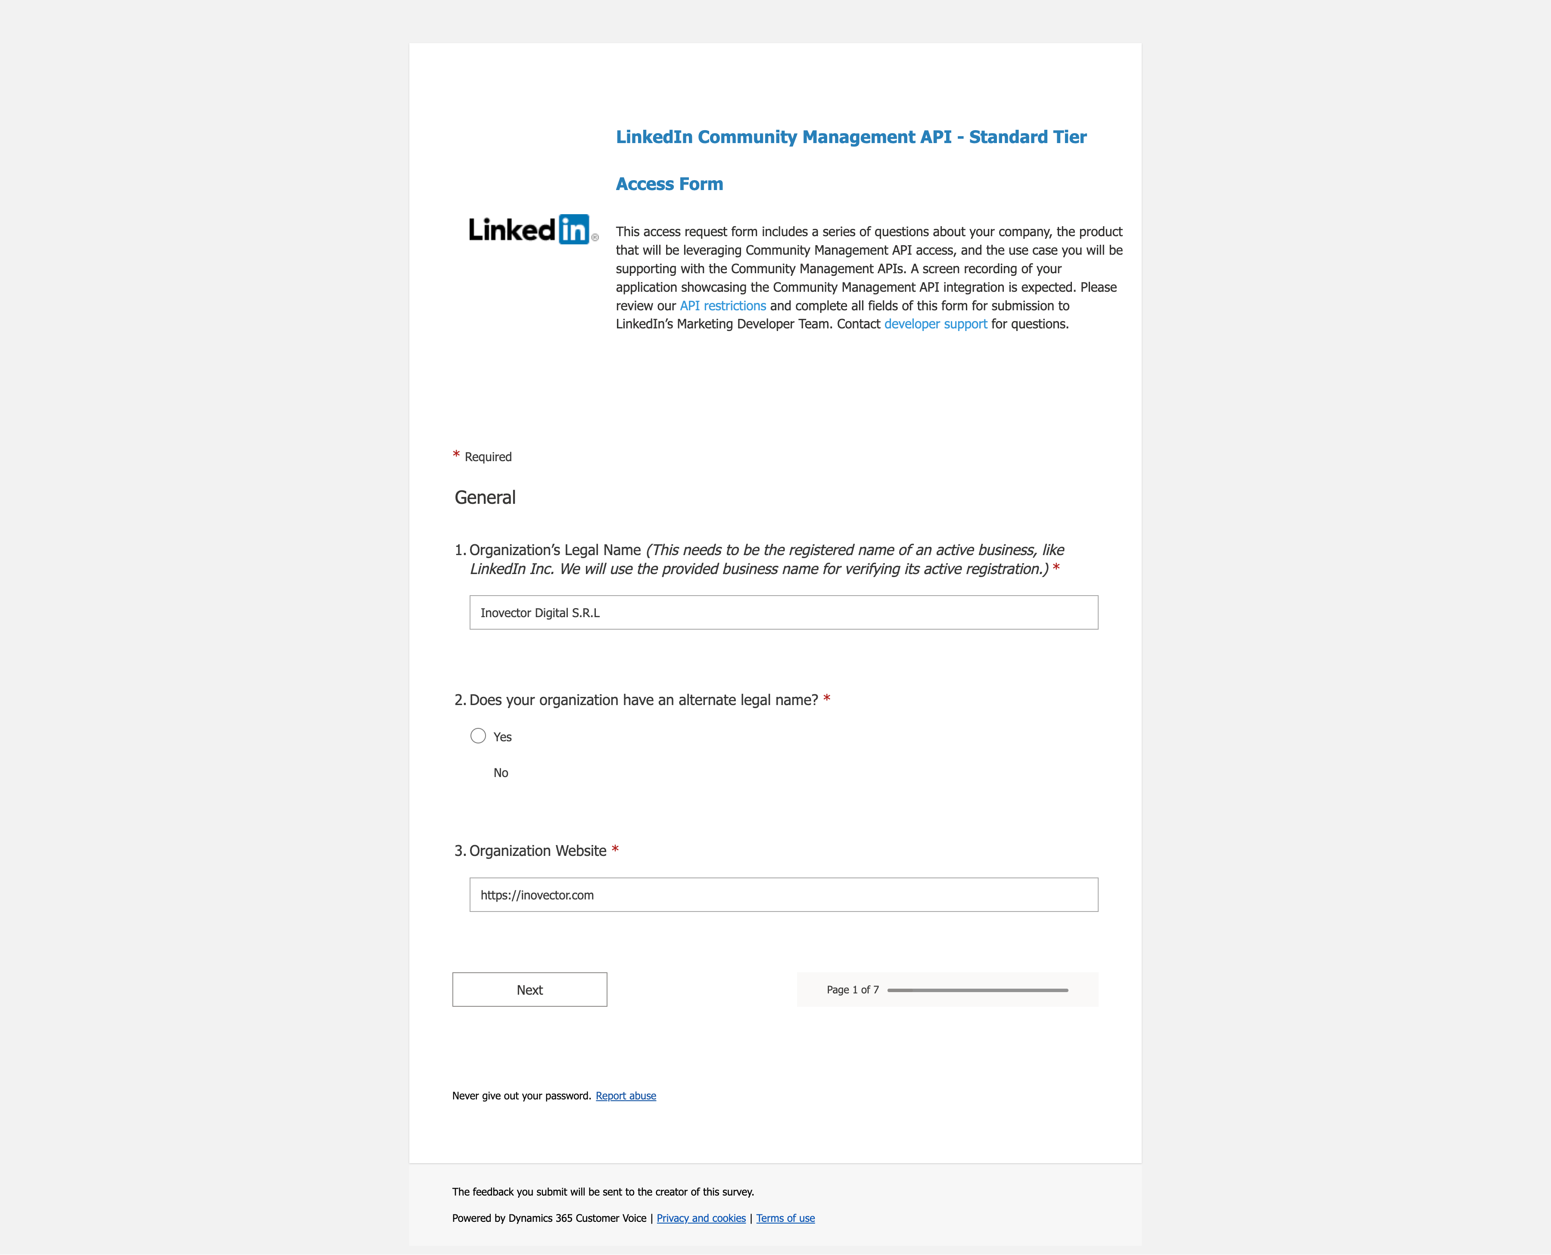Select the Yes radio button

point(479,735)
